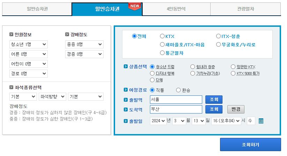Open the 중증 0명 disability dropdown
Viewport: 287px width, 156px height.
[84, 44]
